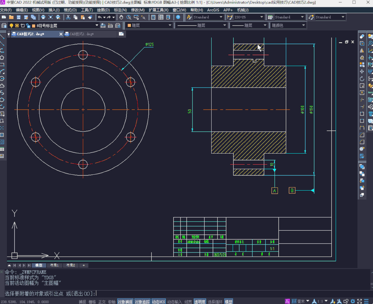Image resolution: width=373 pixels, height=304 pixels.
Task: Click the new drawing tab icon
Action: (121, 34)
